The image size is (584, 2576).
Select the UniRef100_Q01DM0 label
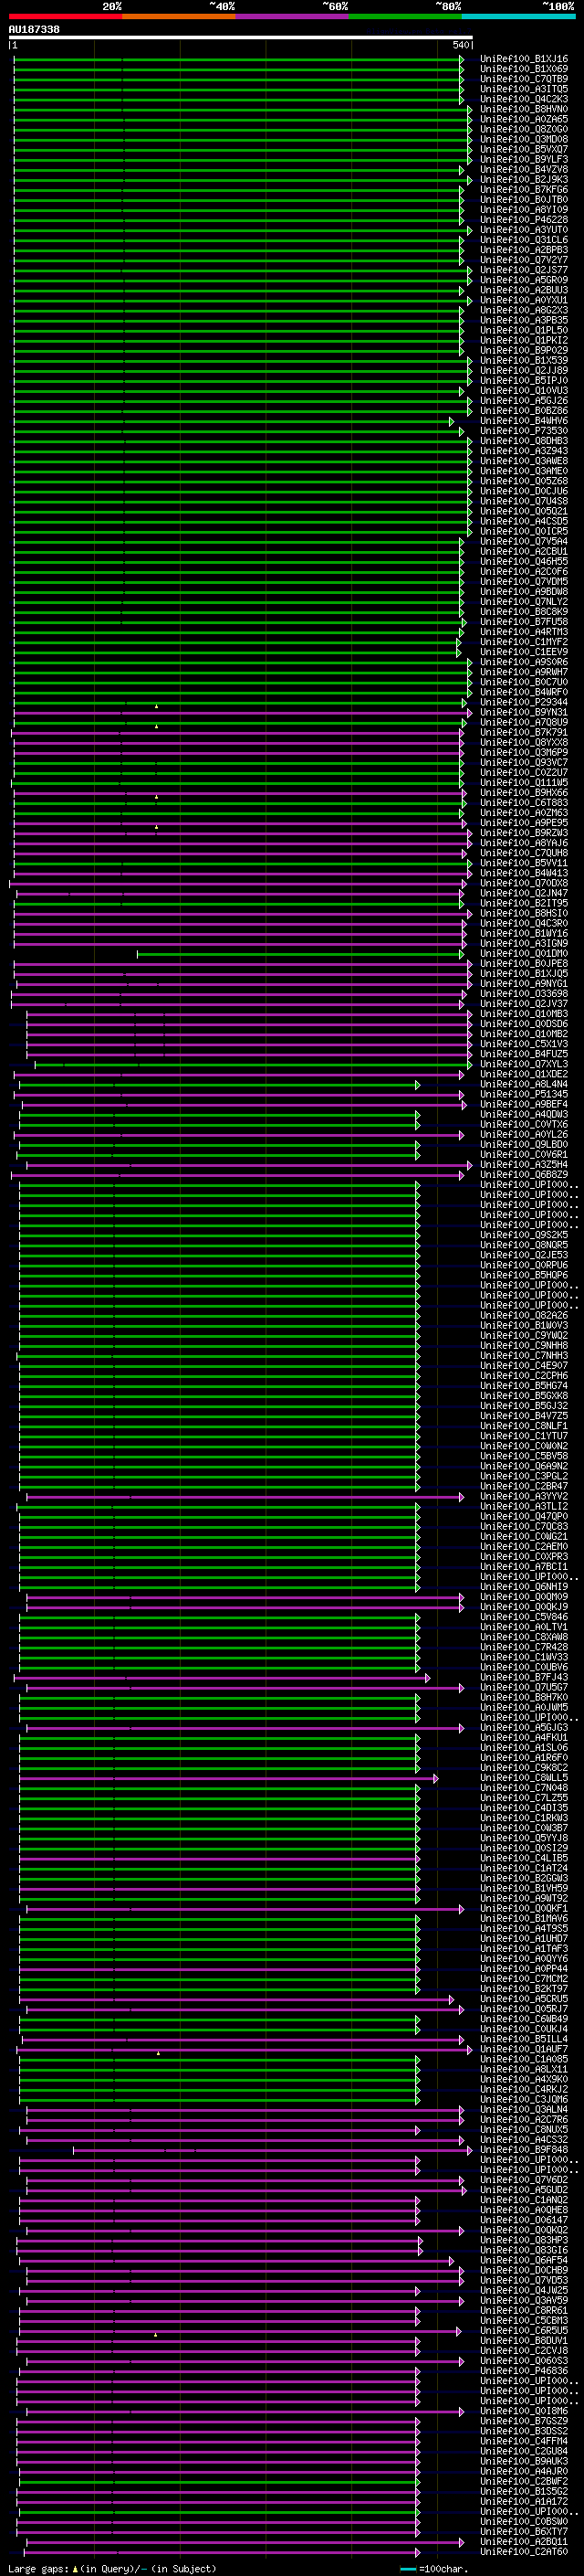[x=524, y=954]
